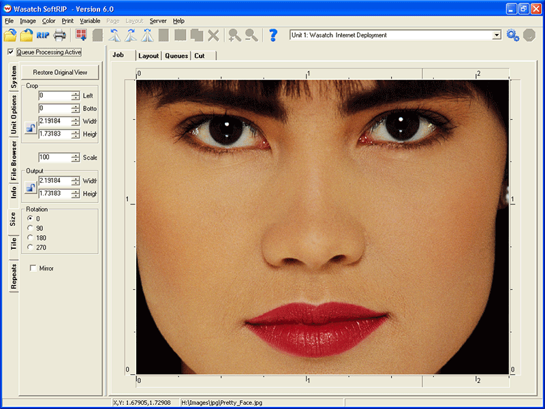The height and width of the screenshot is (409, 545).
Task: Enable the Mirror checkbox
Action: click(33, 269)
